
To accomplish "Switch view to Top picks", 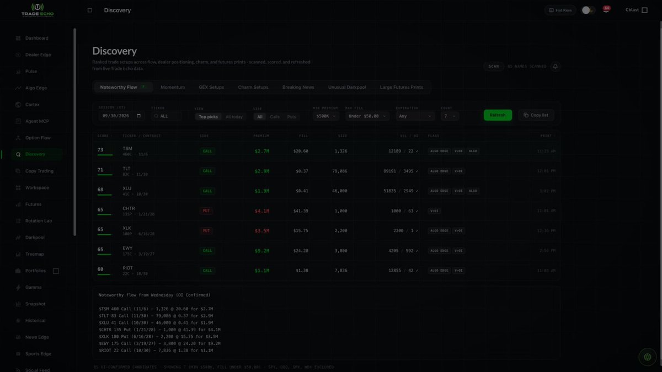I will [209, 117].
